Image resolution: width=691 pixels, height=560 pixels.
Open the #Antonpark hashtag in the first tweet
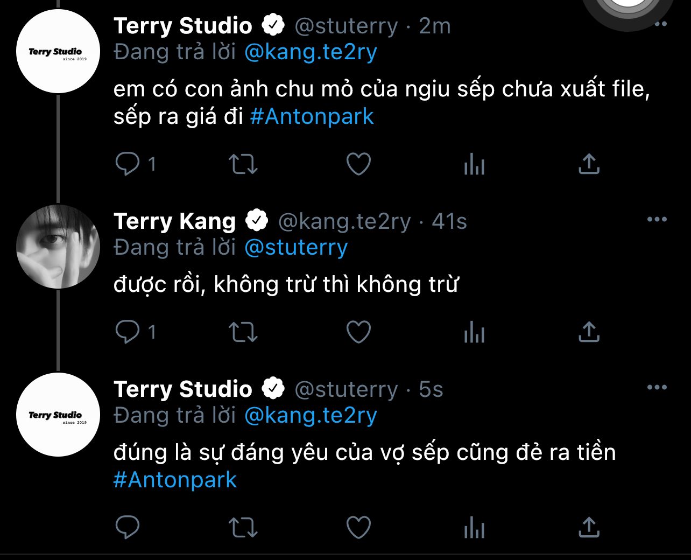tap(312, 117)
